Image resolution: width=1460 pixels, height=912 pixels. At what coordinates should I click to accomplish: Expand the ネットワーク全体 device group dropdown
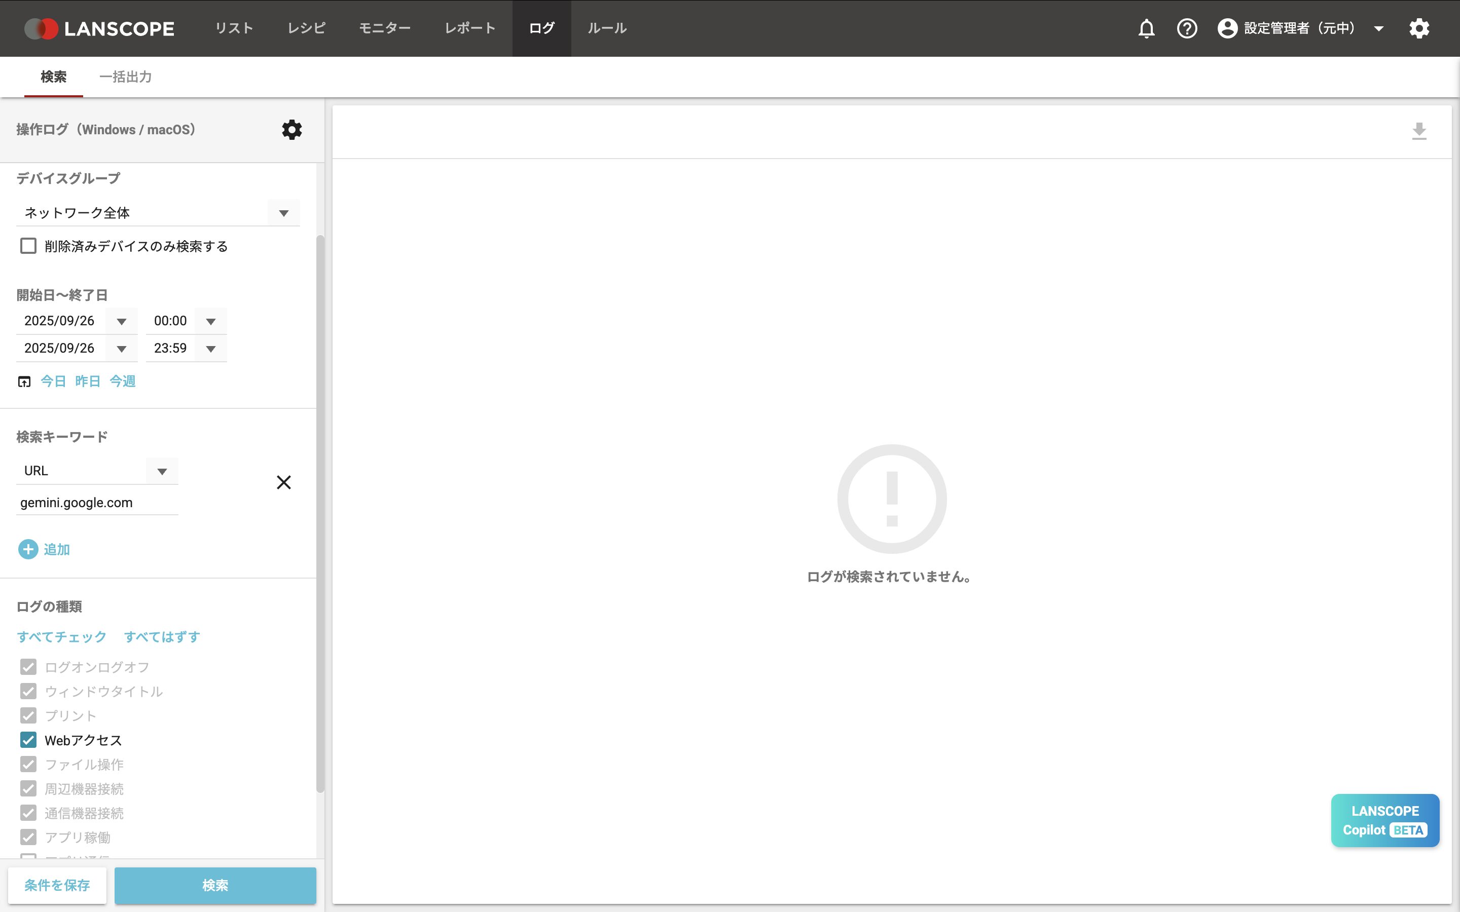[283, 213]
